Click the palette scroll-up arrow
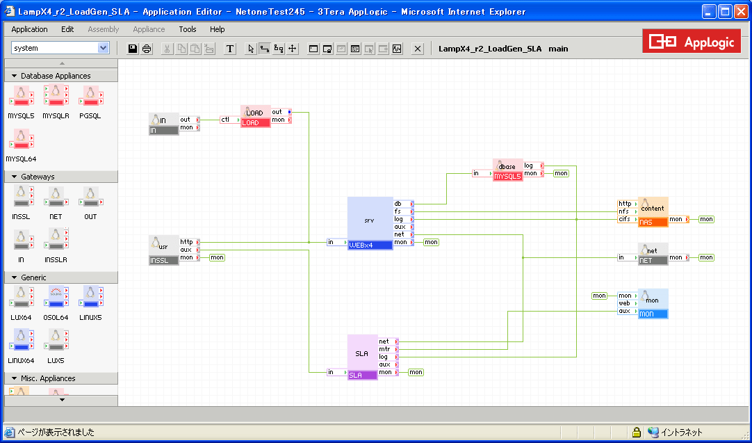 [61, 63]
